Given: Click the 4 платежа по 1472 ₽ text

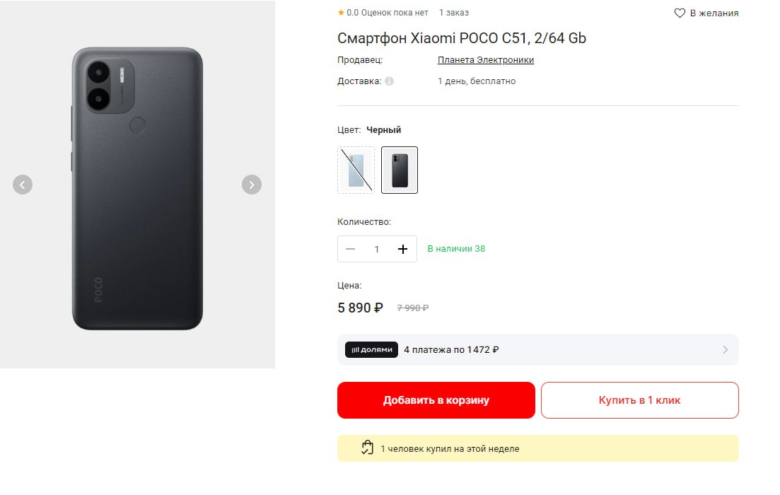Looking at the screenshot, I should (451, 349).
